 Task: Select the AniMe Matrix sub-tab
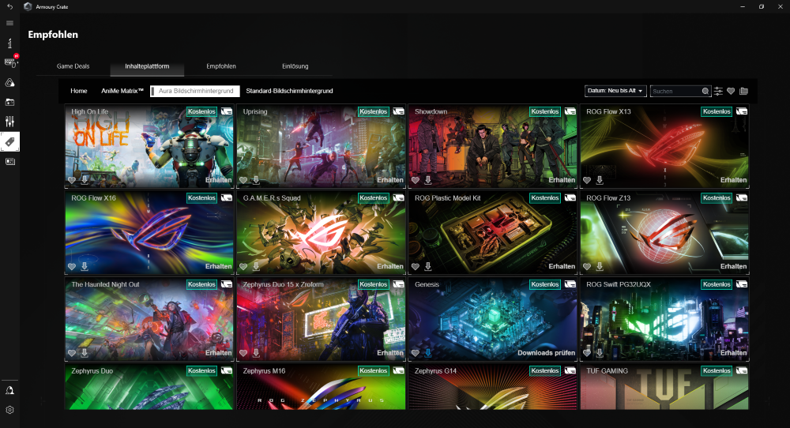coord(122,91)
